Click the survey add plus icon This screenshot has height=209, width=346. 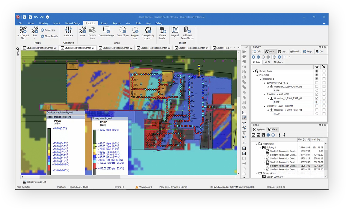point(279,57)
